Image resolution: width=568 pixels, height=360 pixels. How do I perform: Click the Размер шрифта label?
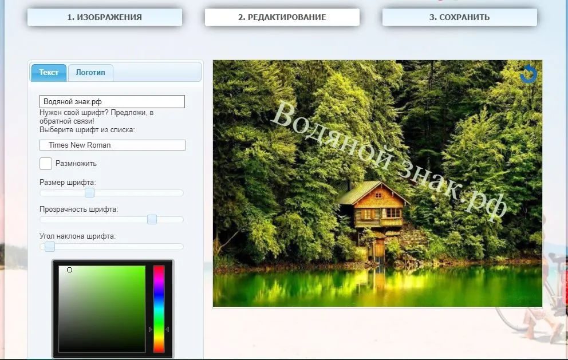[68, 182]
